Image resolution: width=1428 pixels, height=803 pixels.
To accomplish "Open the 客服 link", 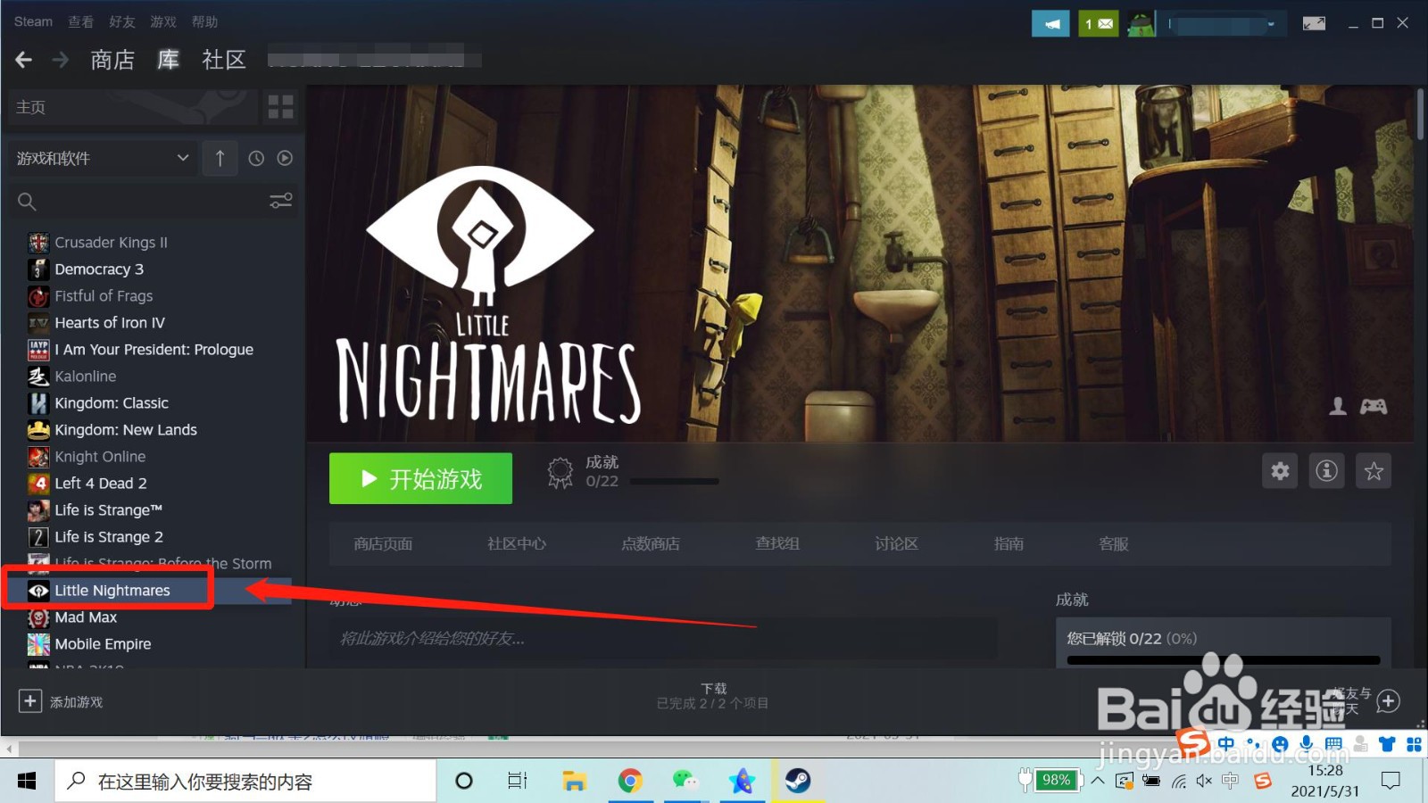I will 1114,543.
